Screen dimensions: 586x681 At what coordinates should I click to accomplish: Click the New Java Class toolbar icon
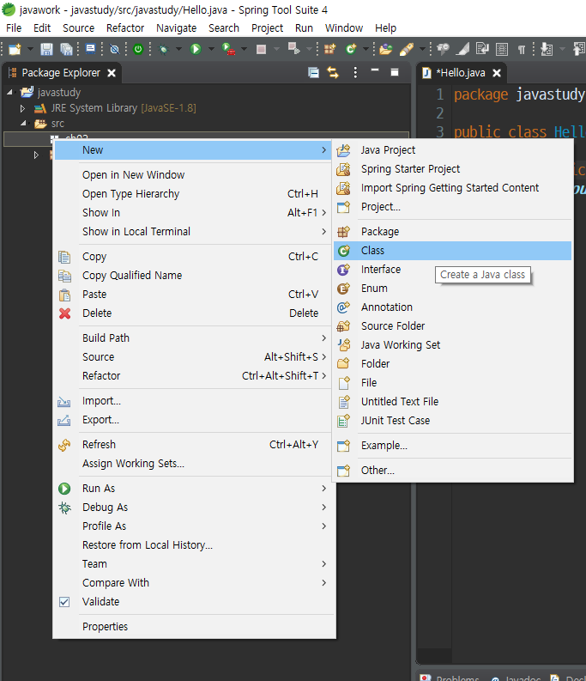point(351,49)
